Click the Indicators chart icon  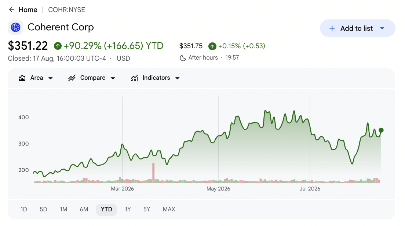point(134,78)
